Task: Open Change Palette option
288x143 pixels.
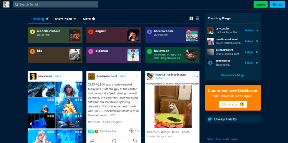Action: pyautogui.click(x=233, y=119)
